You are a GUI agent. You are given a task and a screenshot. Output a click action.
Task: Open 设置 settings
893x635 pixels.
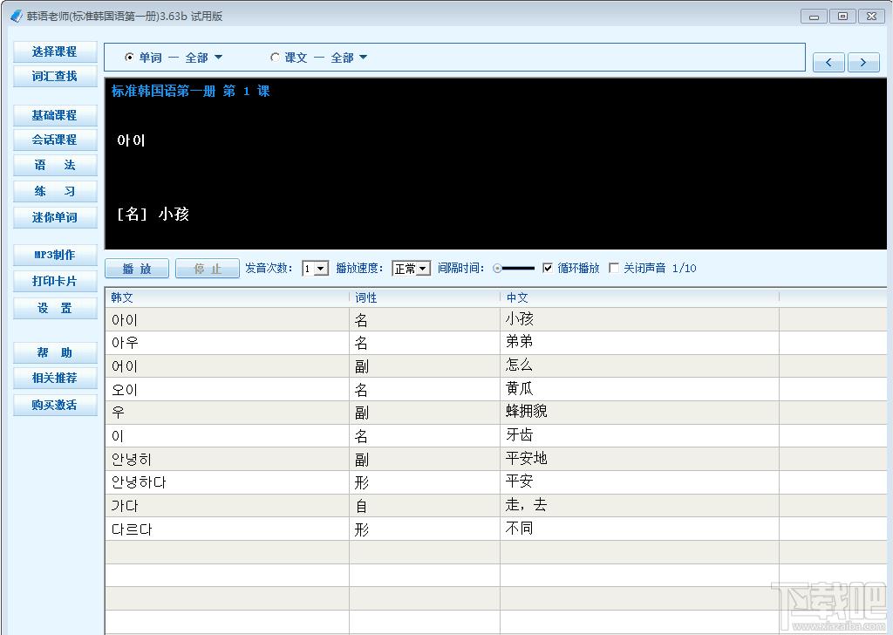pos(55,308)
